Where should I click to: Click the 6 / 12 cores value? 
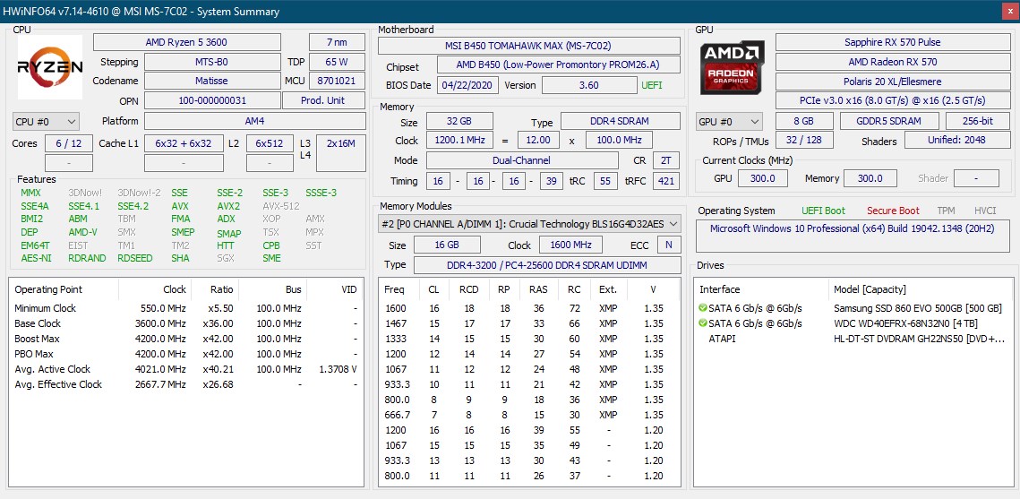tap(69, 143)
